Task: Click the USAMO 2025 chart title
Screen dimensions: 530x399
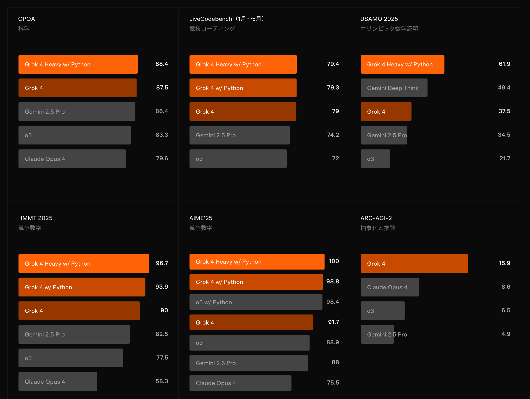Action: 379,19
